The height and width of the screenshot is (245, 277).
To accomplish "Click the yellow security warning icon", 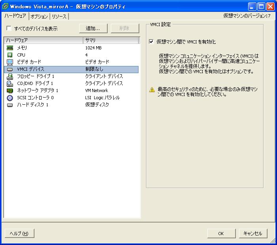I will tap(152, 90).
